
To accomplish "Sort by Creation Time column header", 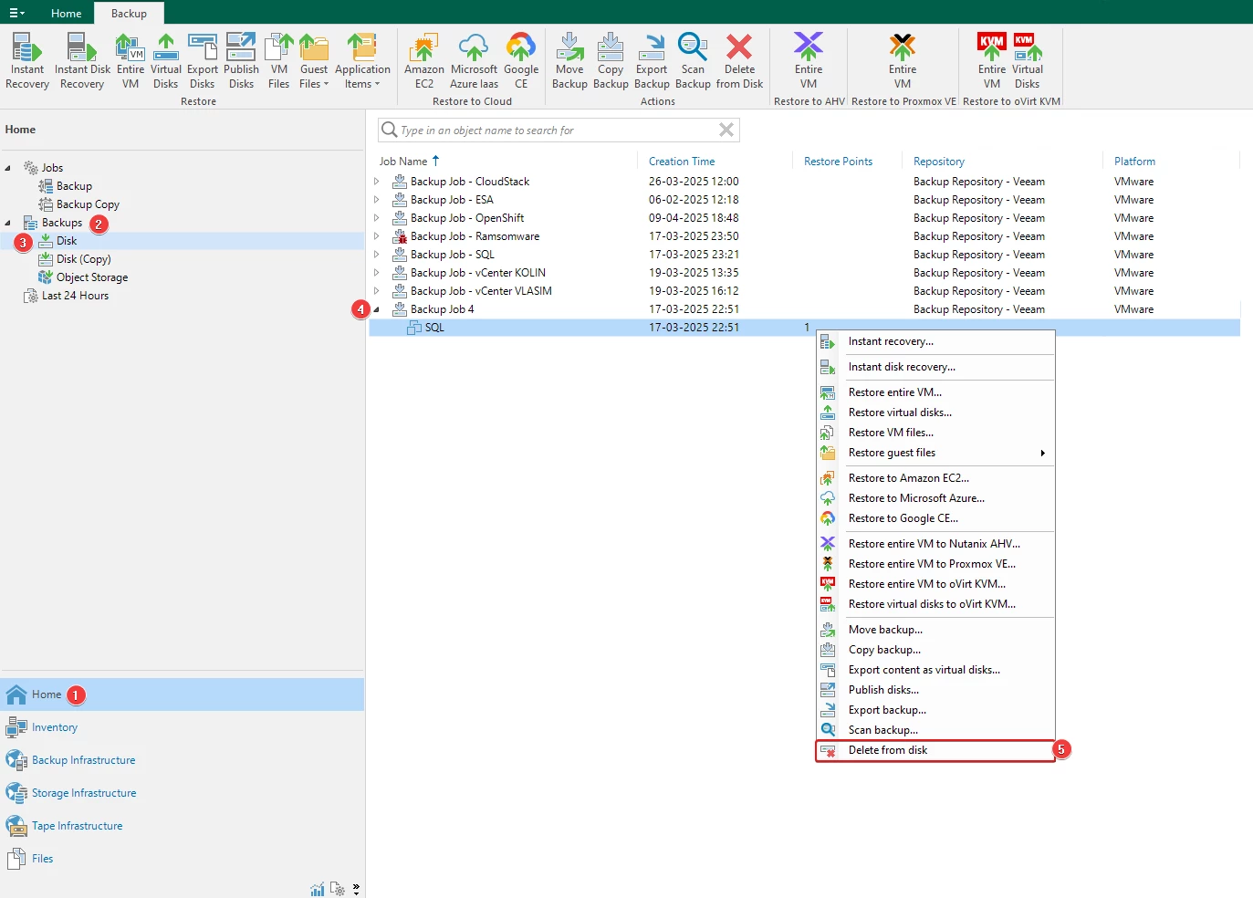I will pyautogui.click(x=682, y=162).
